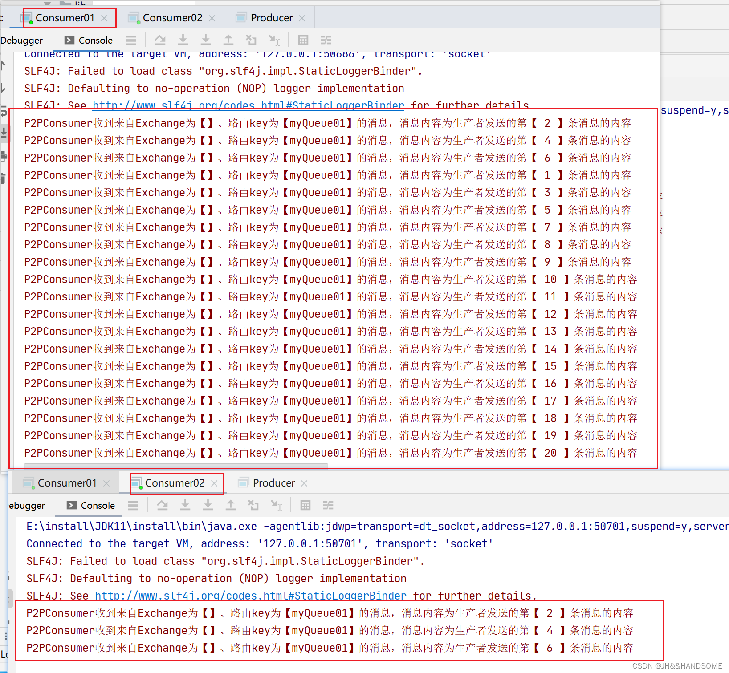Open Console tab in upper panel

(89, 41)
